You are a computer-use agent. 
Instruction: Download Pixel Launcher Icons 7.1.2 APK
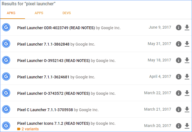[187, 126]
